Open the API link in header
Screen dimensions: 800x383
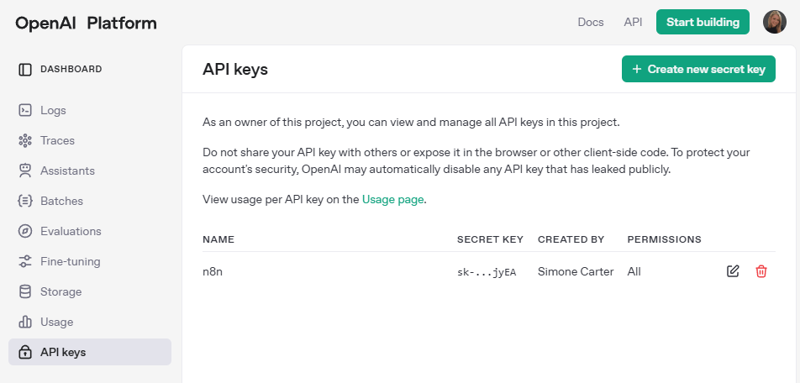click(633, 23)
